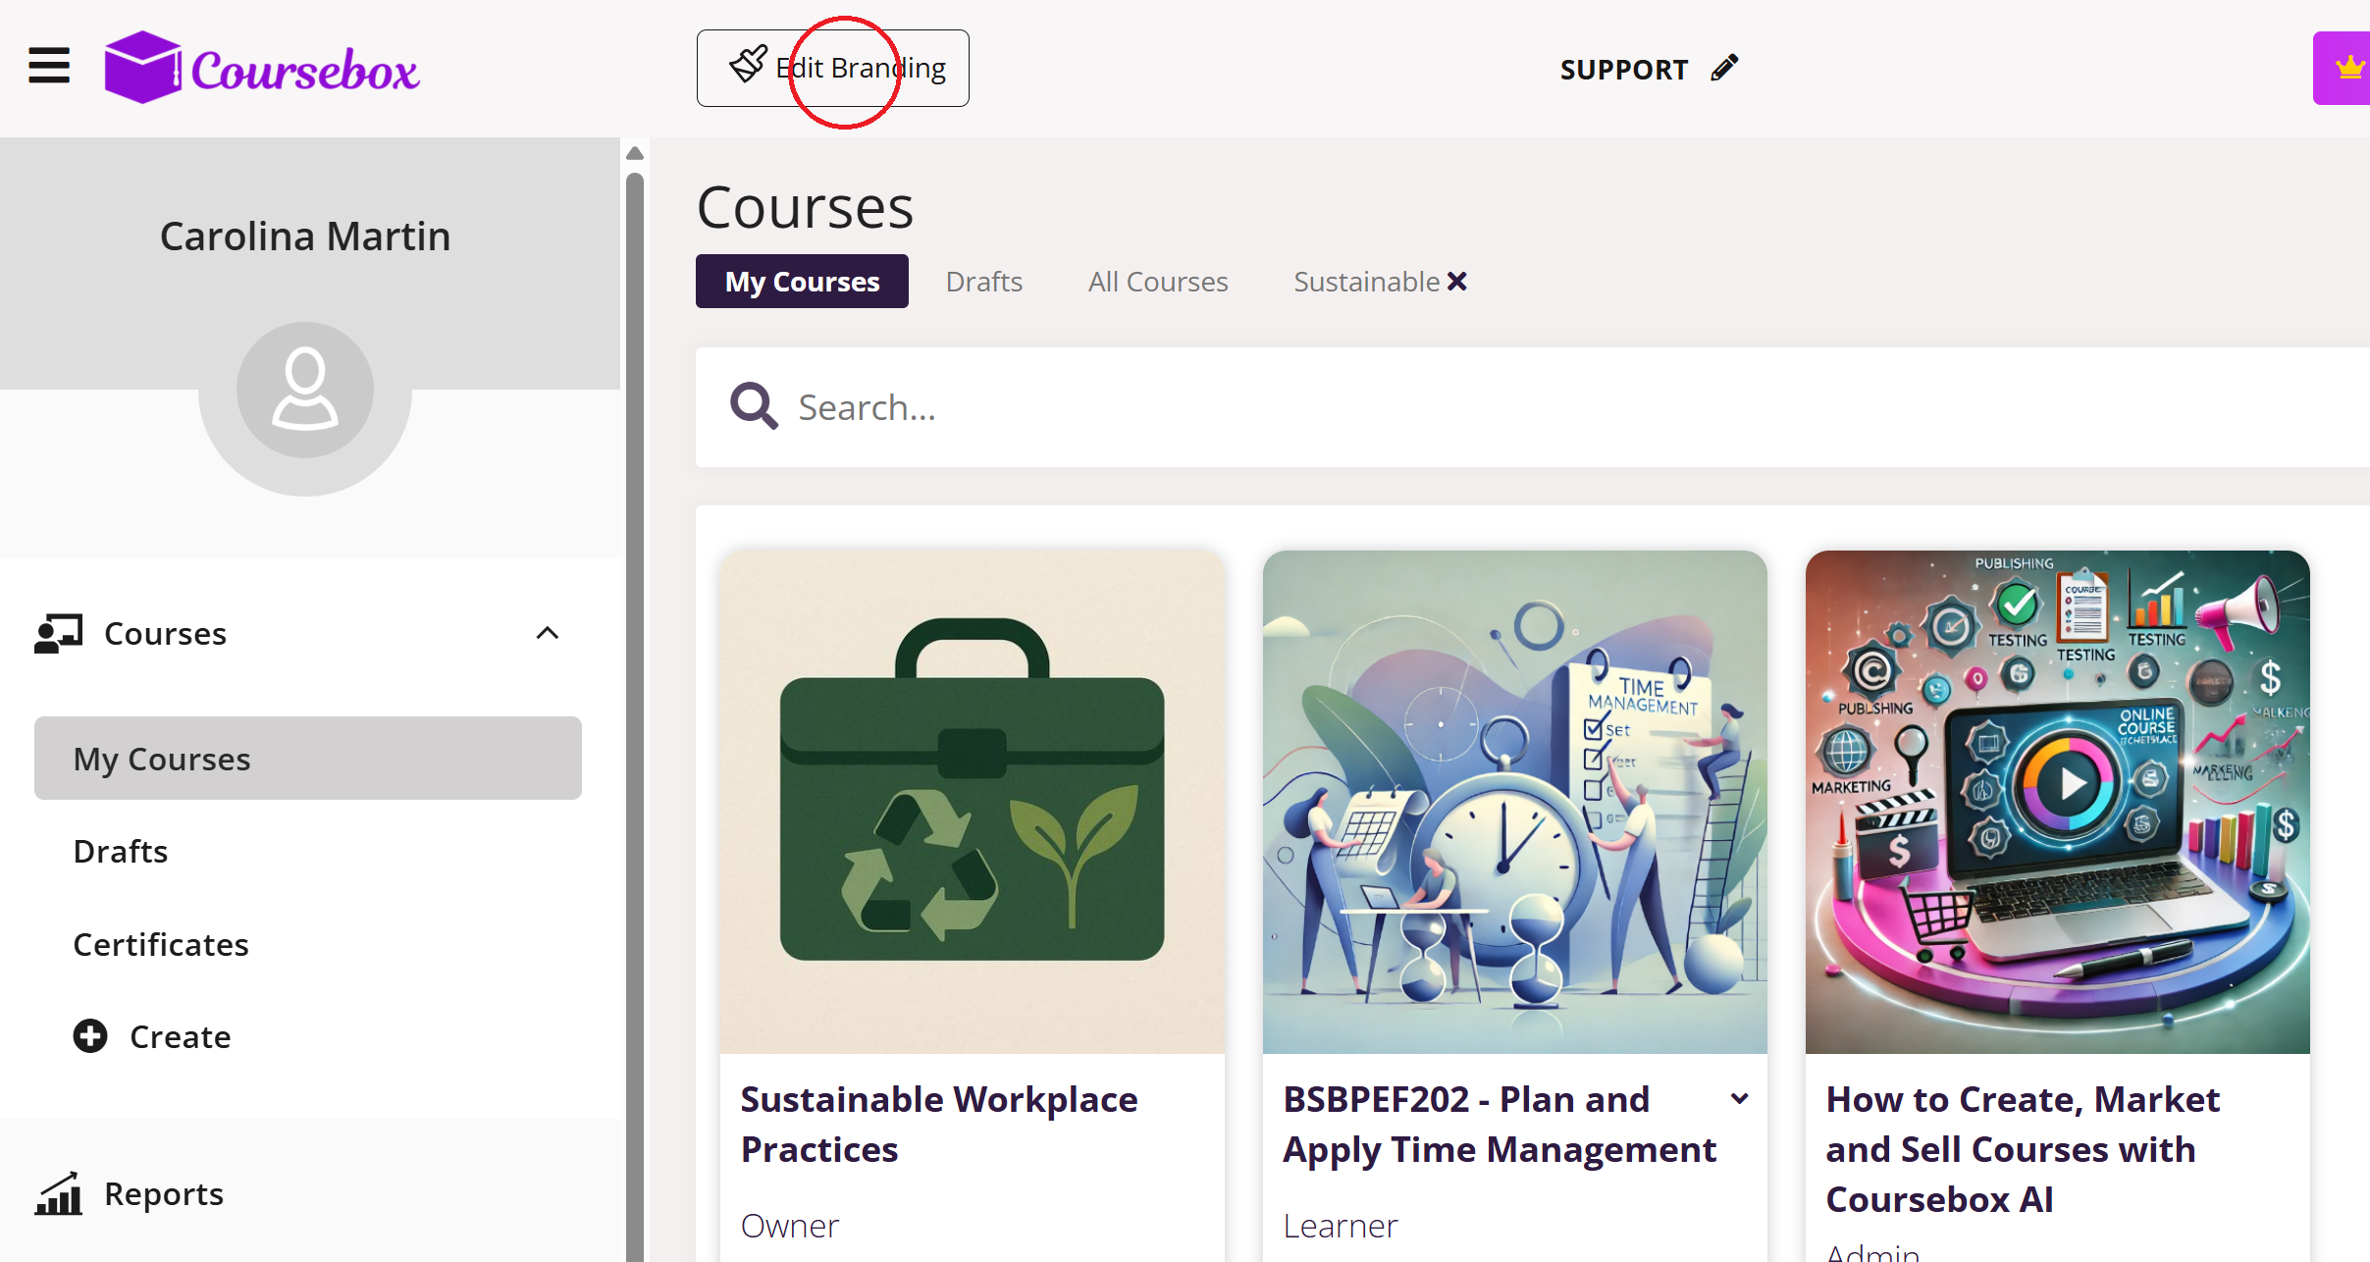The width and height of the screenshot is (2370, 1262).
Task: Expand the BSBPEF202 course card dropdown chevron
Action: (1739, 1099)
